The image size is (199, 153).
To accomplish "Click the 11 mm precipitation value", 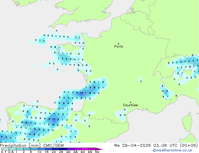I will (x=54, y=119).
